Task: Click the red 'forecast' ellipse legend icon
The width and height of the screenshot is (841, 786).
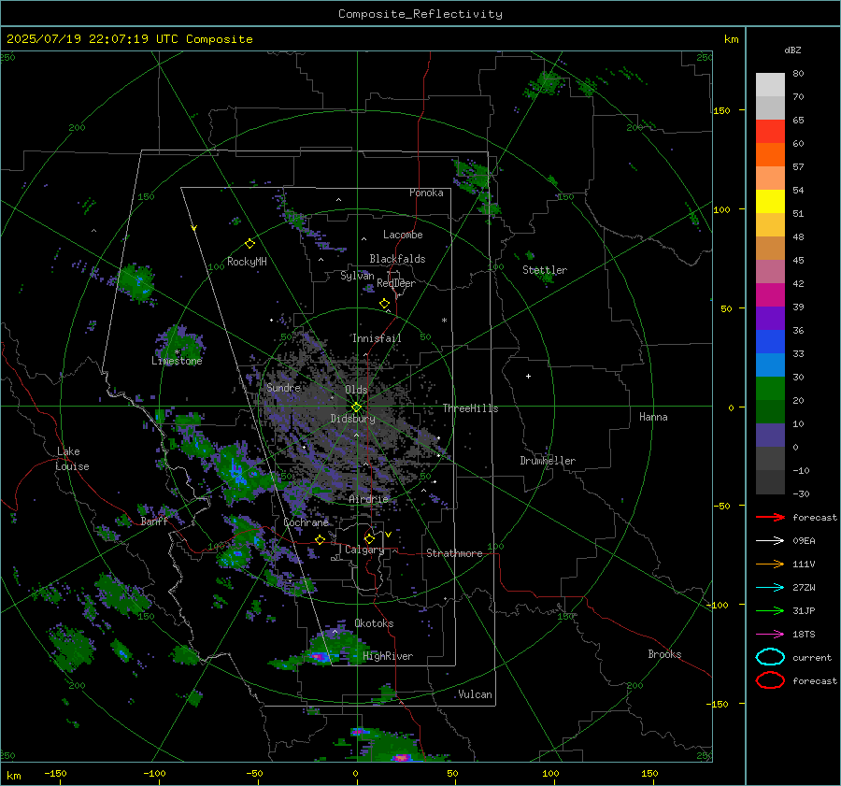Action: tap(770, 680)
